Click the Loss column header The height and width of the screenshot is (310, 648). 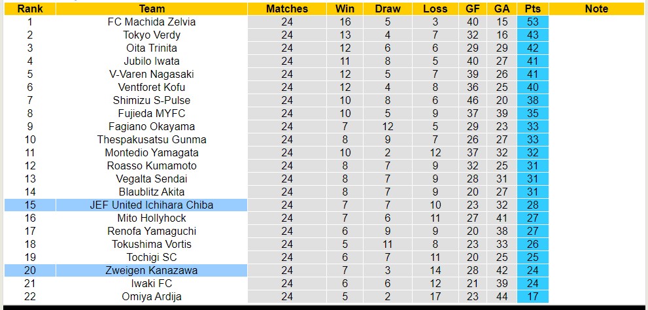(435, 9)
